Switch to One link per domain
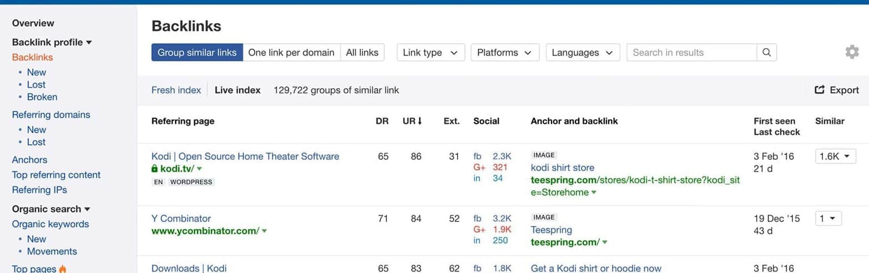 tap(291, 53)
